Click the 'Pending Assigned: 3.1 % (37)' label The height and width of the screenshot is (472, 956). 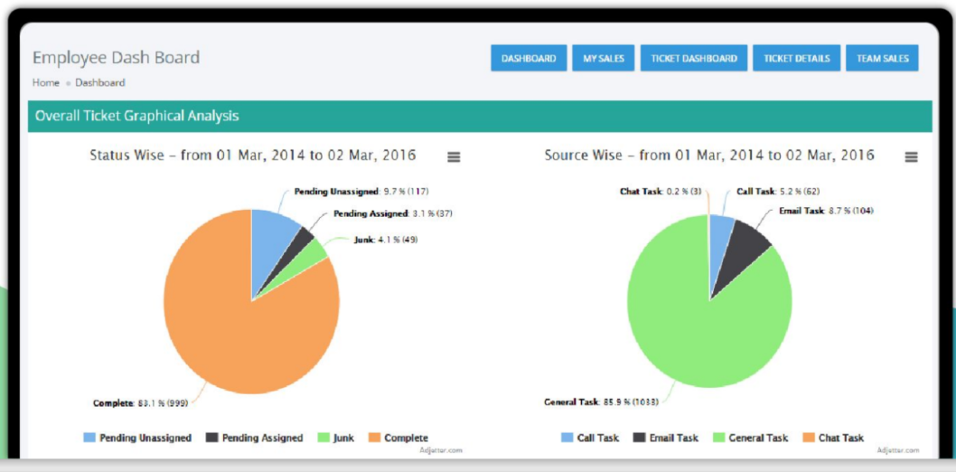[x=393, y=214]
